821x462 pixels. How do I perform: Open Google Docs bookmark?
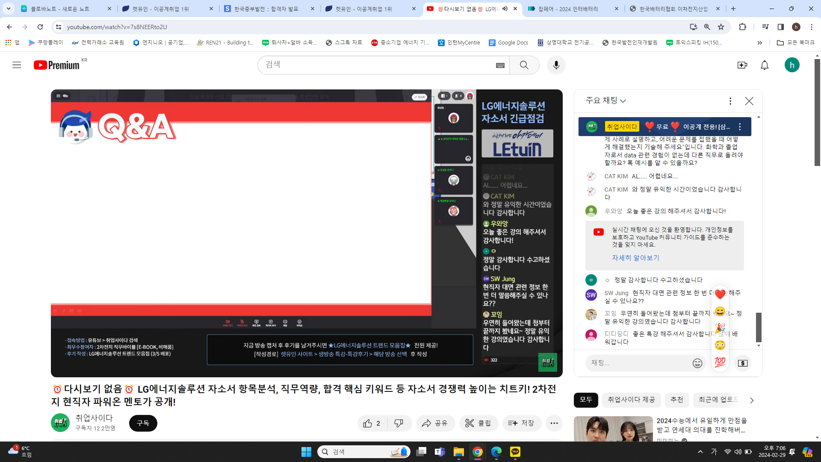[x=508, y=43]
